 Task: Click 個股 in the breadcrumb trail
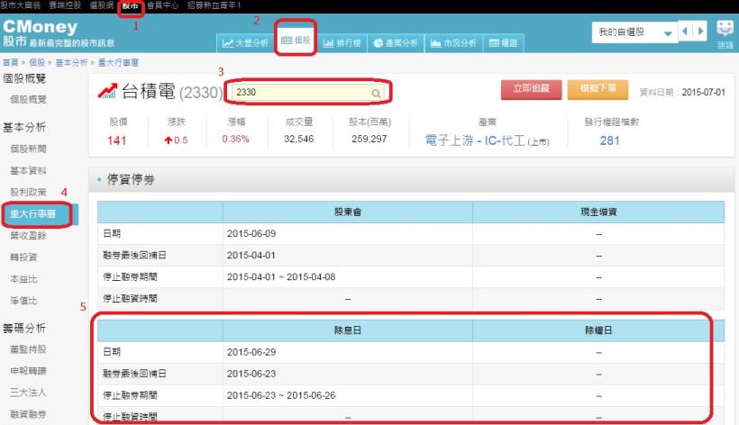click(37, 63)
